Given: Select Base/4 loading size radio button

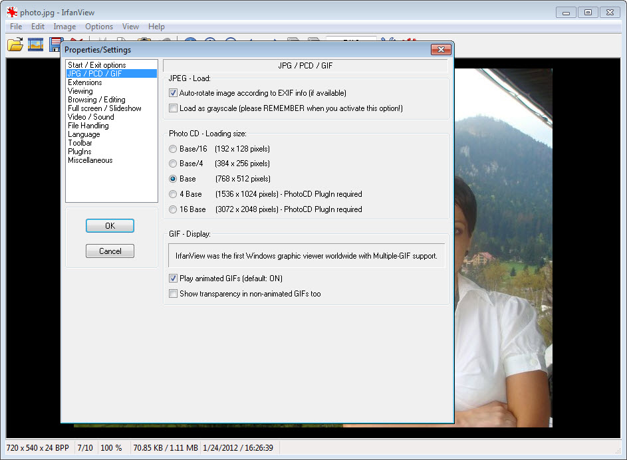Looking at the screenshot, I should point(173,164).
